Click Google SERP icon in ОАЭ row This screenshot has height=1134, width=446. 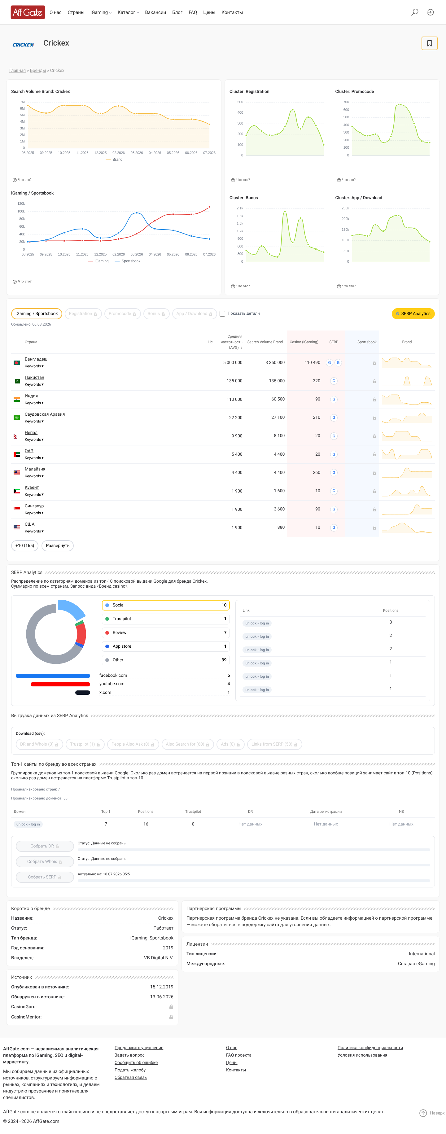(334, 454)
